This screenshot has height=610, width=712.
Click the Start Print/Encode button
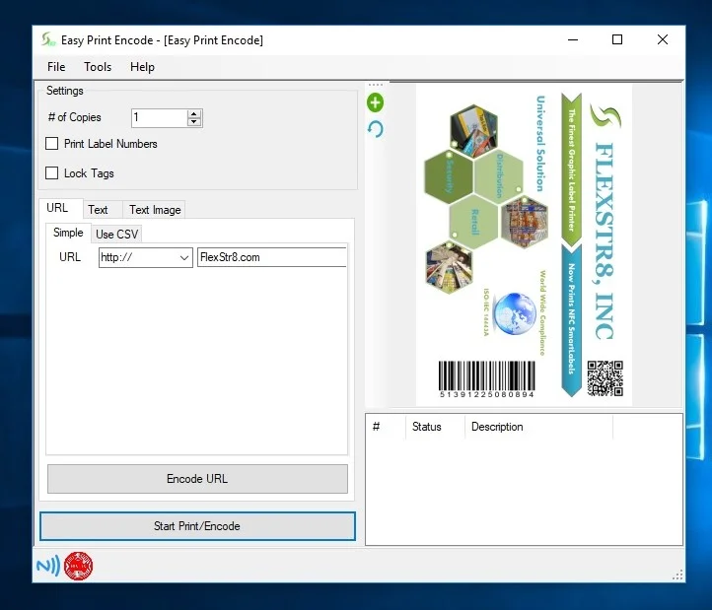click(x=197, y=526)
